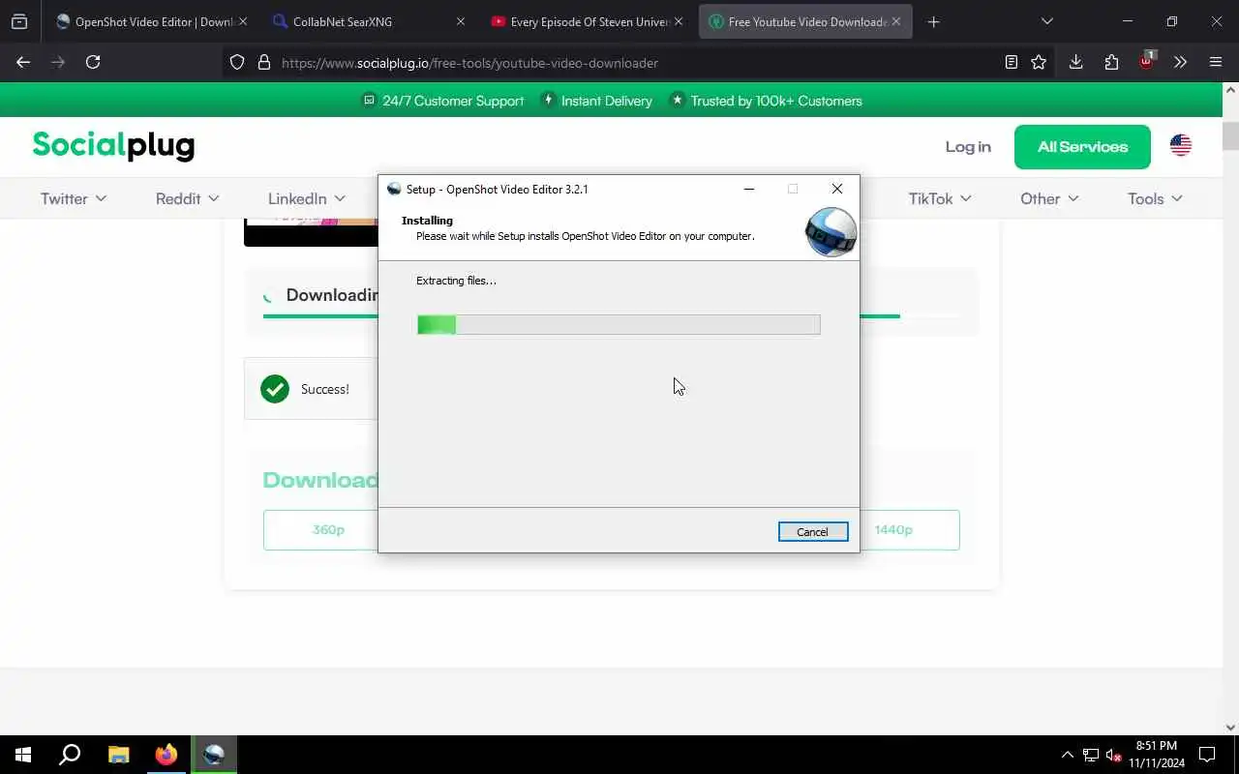
Task: List all tabs with the dropdown arrow
Action: (1046, 21)
